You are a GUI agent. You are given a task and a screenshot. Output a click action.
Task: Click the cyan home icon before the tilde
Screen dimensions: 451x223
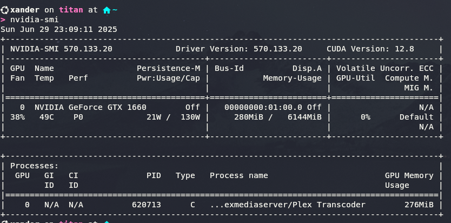(x=107, y=10)
